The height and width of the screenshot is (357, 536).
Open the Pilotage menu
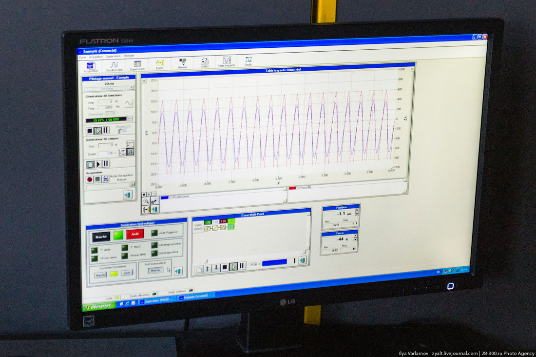point(129,56)
